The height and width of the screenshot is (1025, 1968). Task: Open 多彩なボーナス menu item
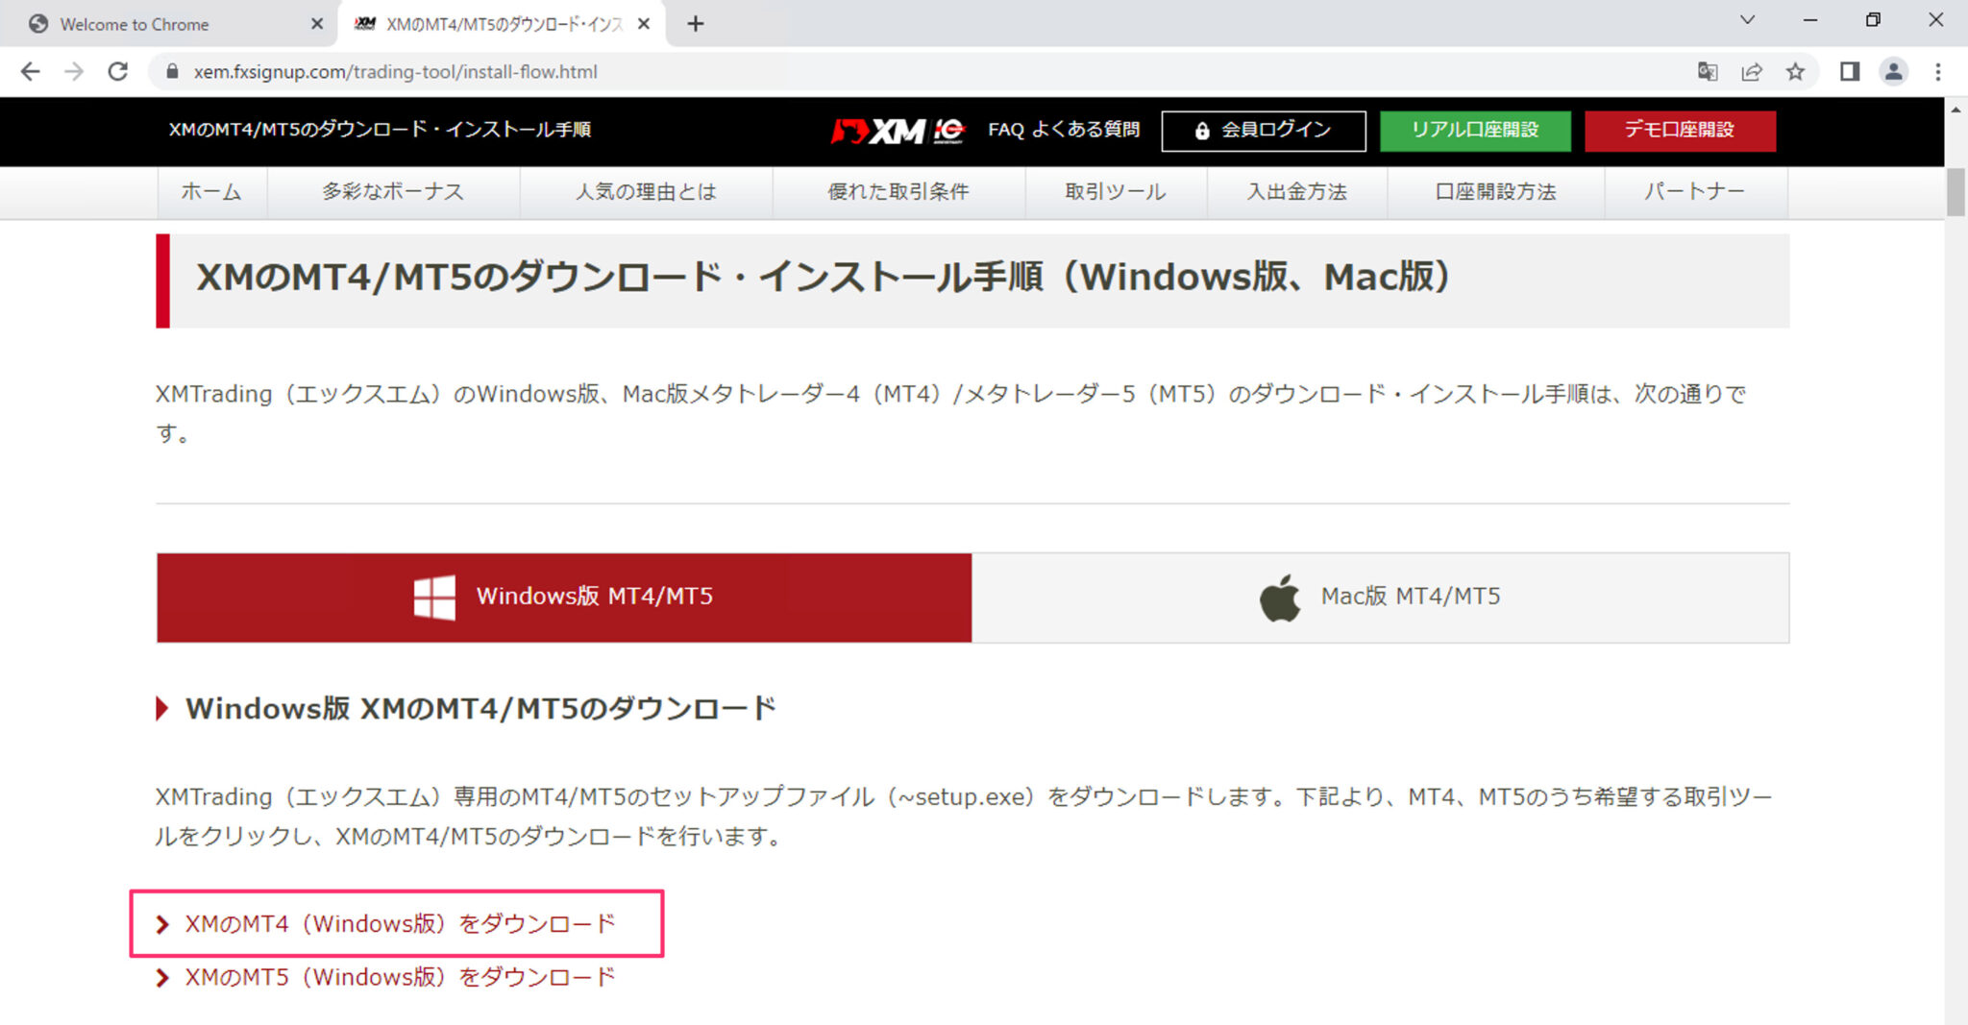[x=393, y=192]
